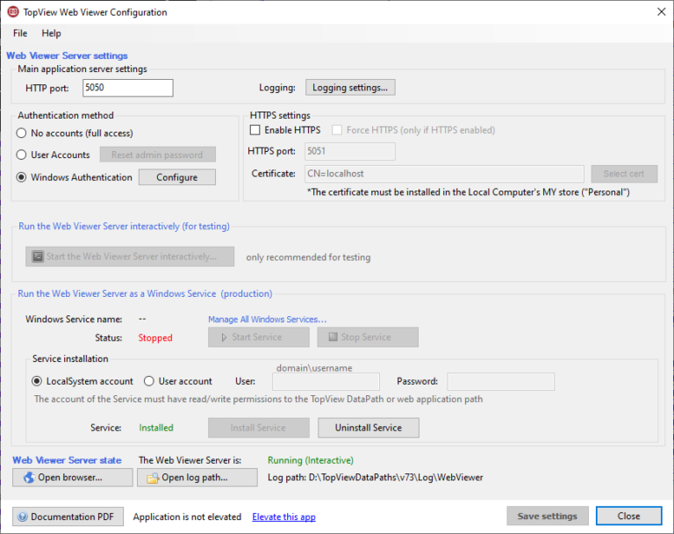The width and height of the screenshot is (674, 534).
Task: Select User account for service installation
Action: point(149,381)
